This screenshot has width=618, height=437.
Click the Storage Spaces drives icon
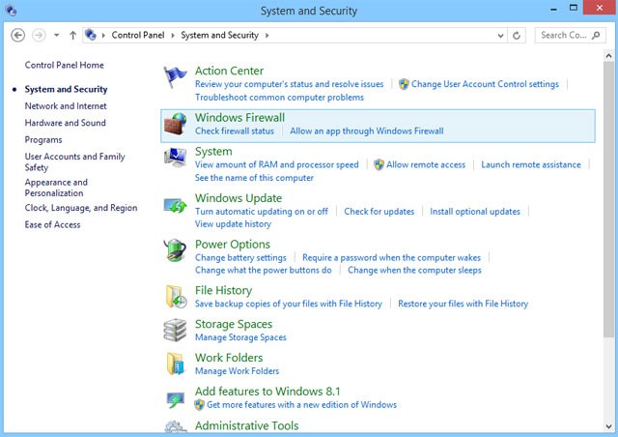point(175,331)
